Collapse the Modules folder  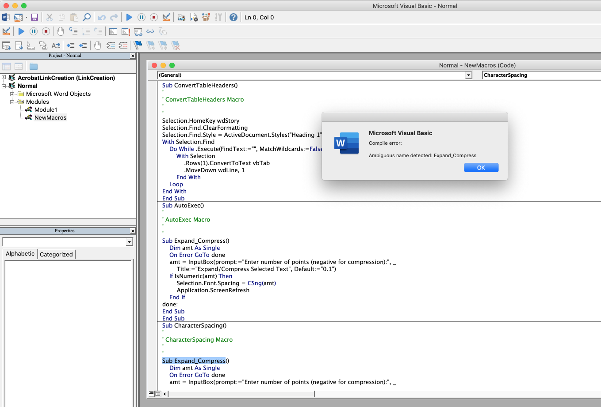(x=12, y=102)
